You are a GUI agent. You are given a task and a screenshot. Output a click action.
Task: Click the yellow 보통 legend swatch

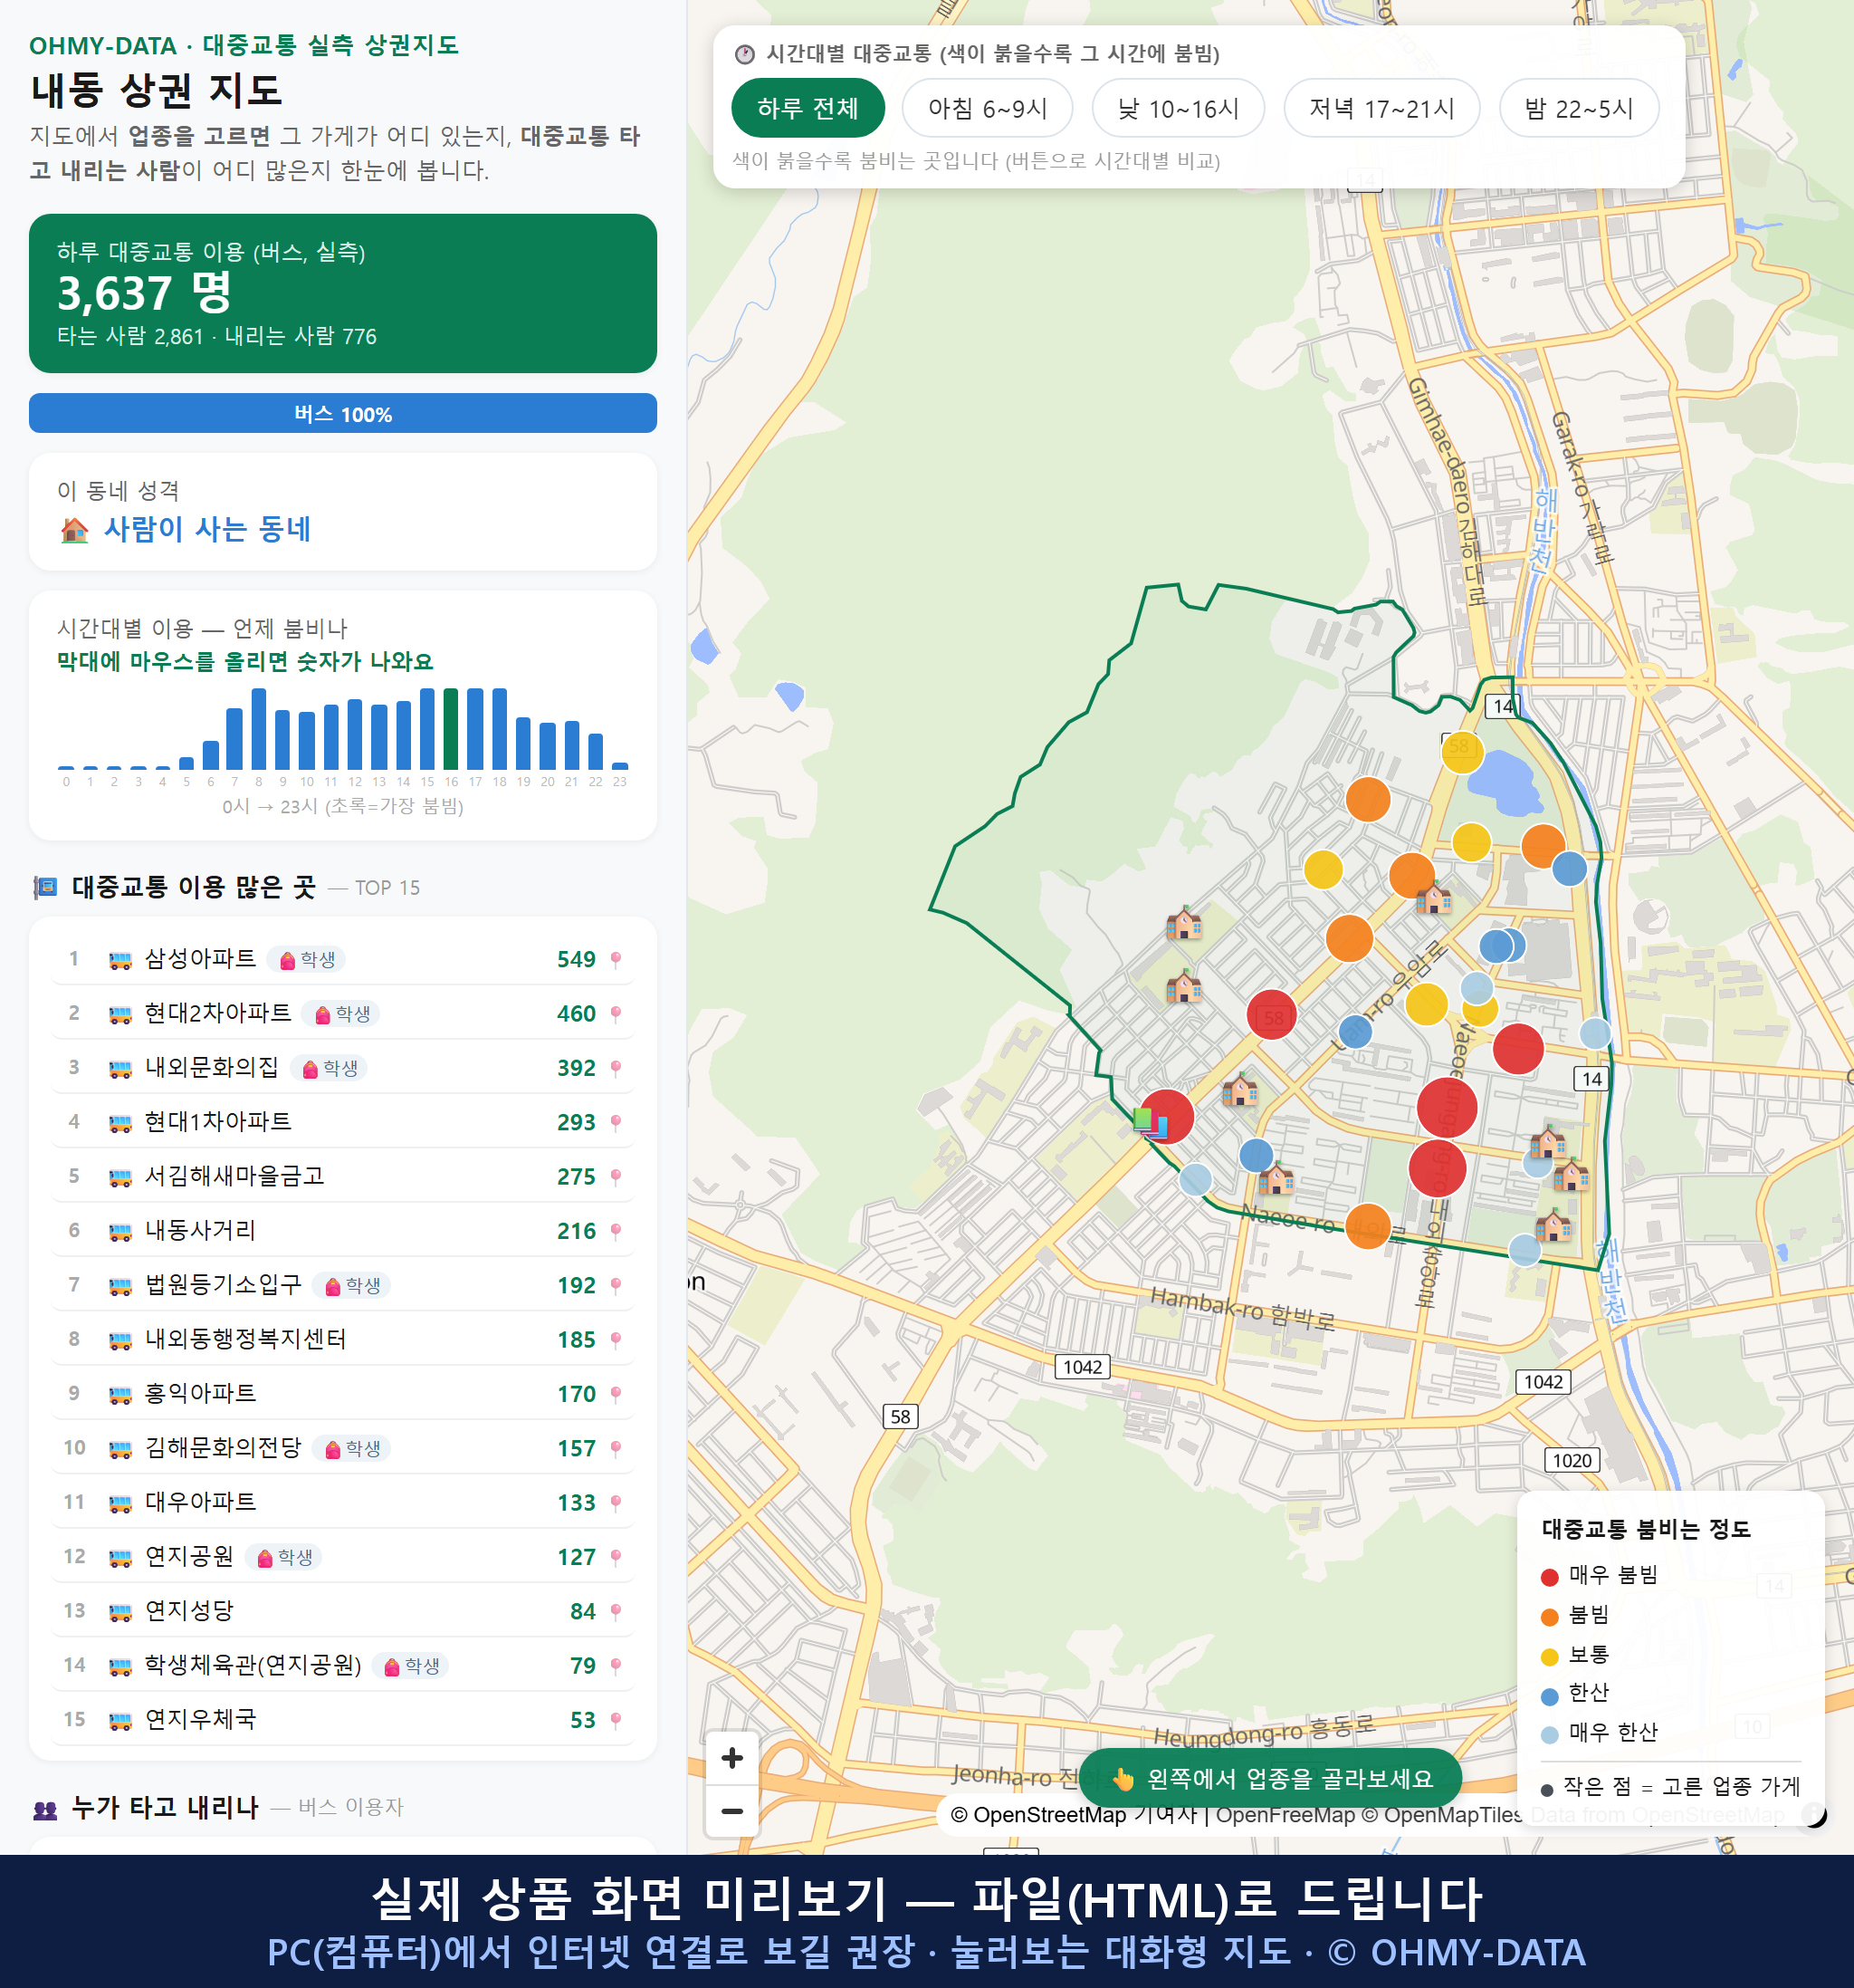[x=1549, y=1657]
